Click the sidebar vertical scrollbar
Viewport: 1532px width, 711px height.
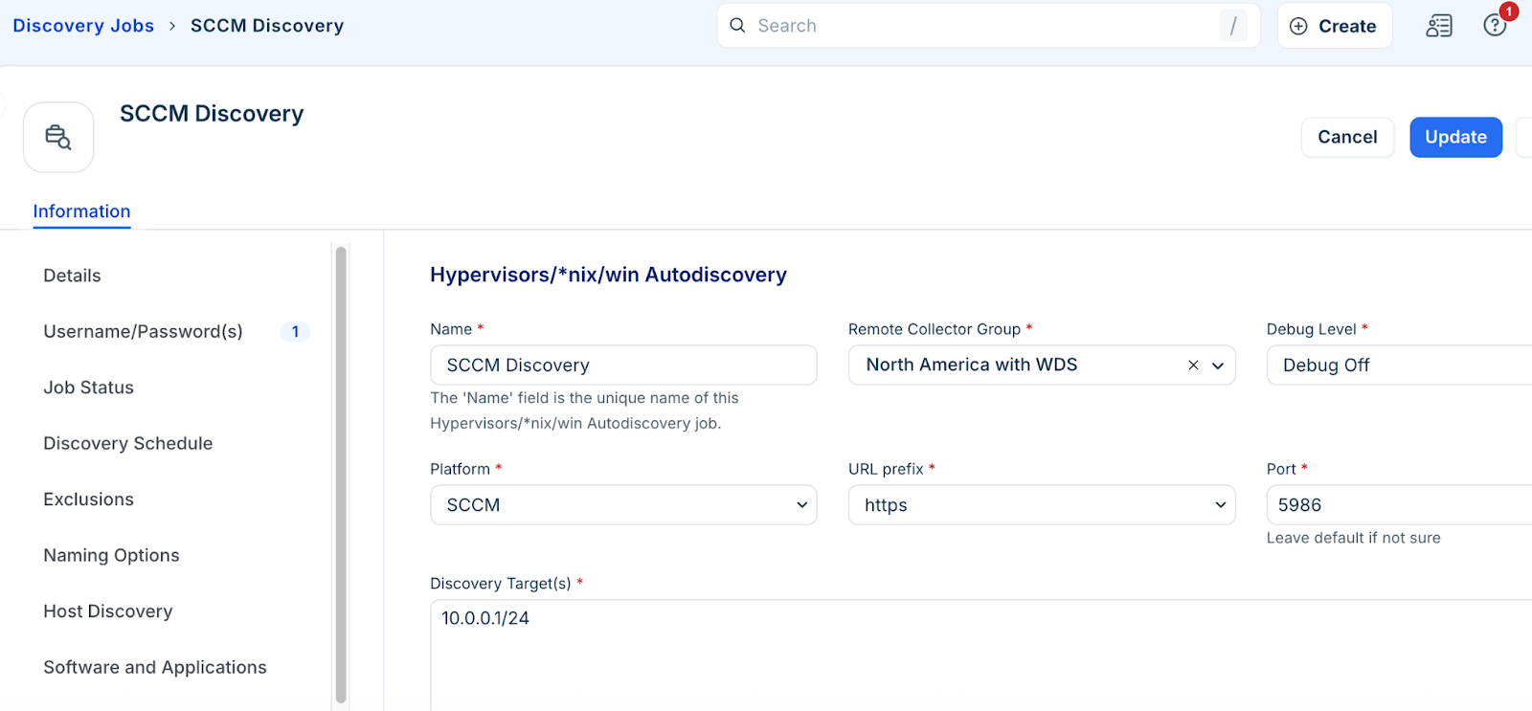pos(341,475)
